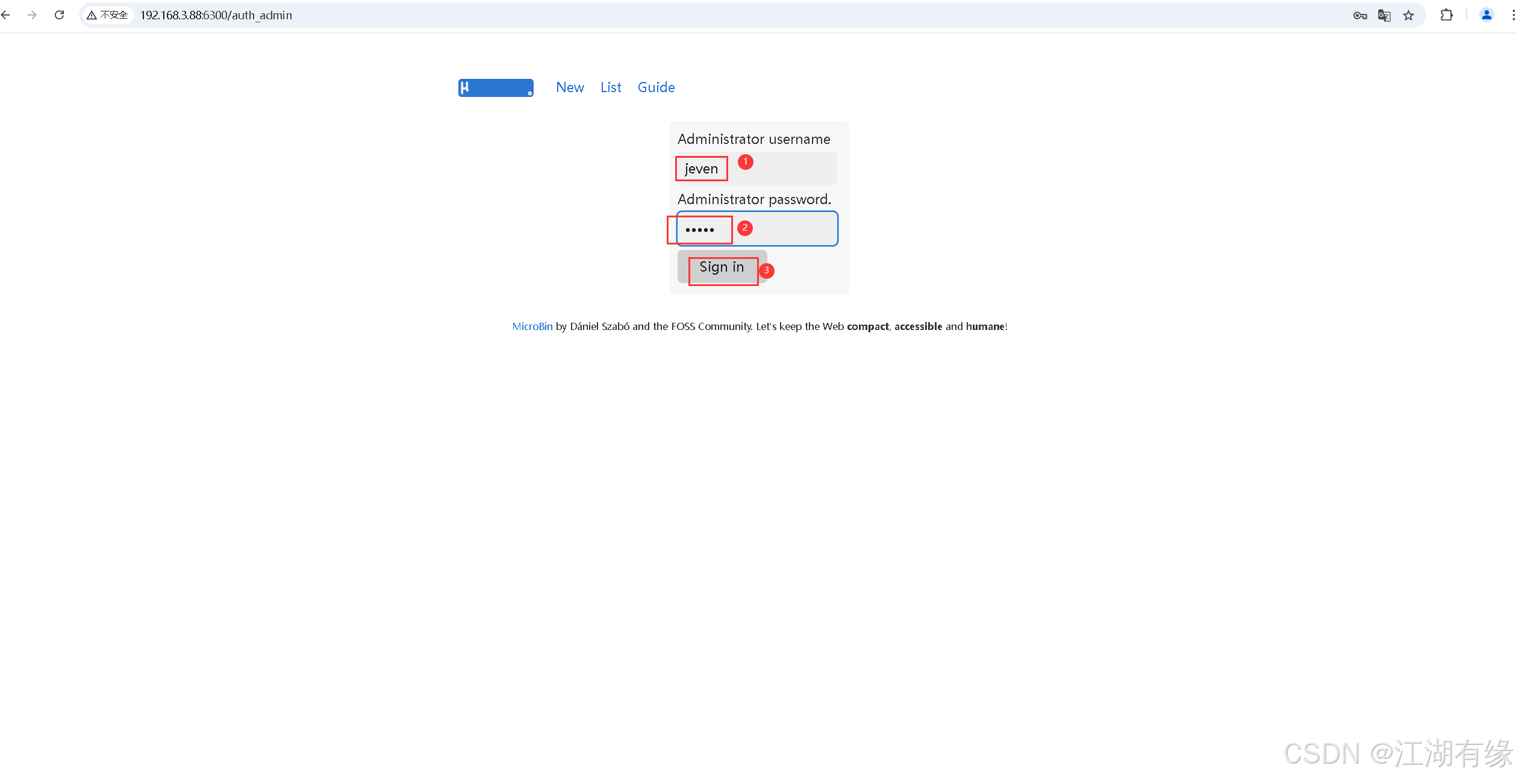Image resolution: width=1516 pixels, height=778 pixels.
Task: Go to the List page
Action: pyautogui.click(x=610, y=87)
